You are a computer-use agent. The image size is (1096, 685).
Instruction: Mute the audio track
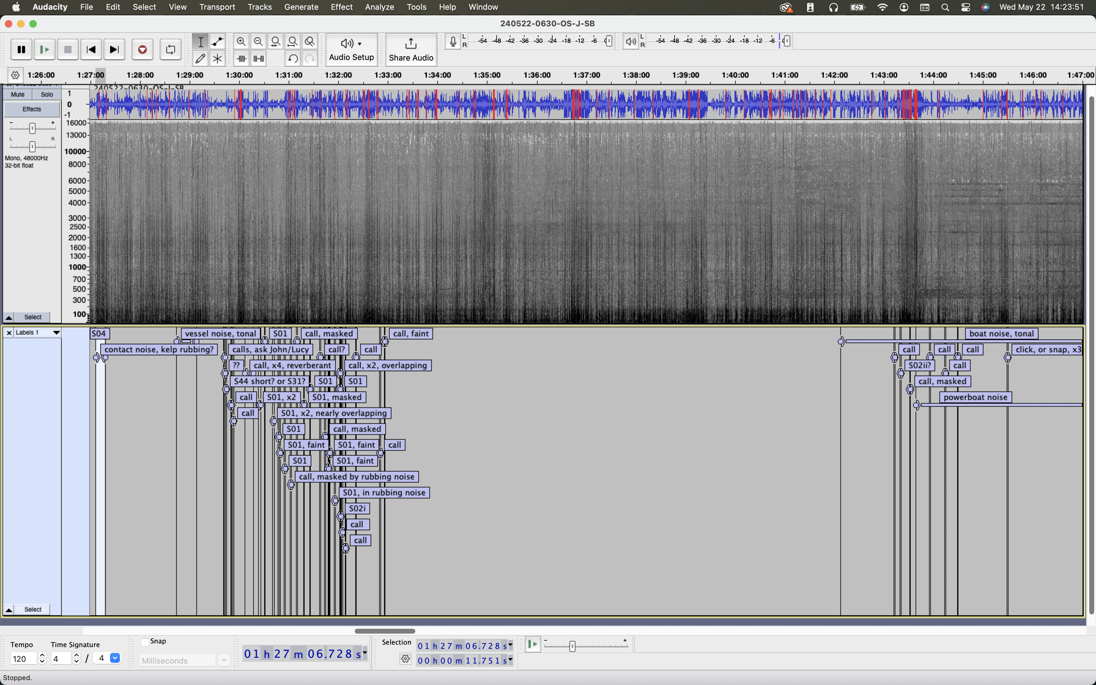click(x=18, y=94)
